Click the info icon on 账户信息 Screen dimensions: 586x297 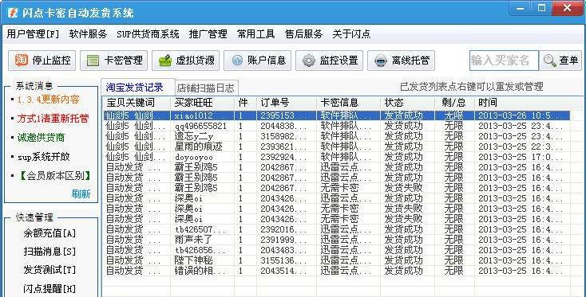[237, 61]
